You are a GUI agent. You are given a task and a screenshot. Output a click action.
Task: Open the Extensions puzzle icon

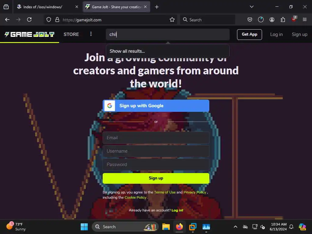283,19
